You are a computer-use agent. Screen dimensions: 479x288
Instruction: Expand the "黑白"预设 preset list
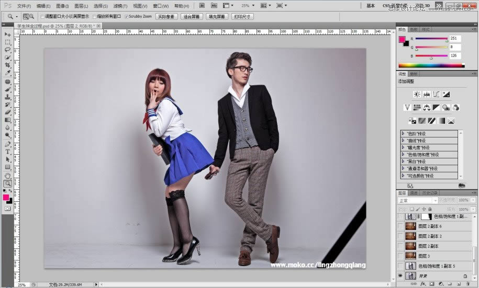click(403, 162)
